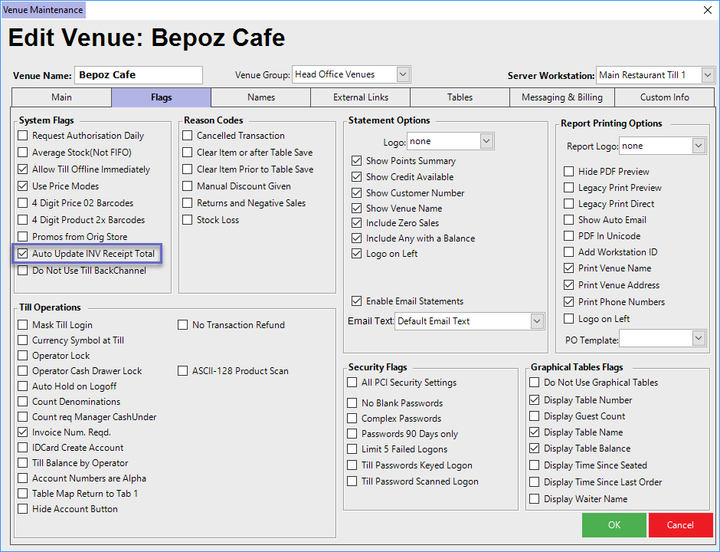Enable All PCI Security Settings

(352, 383)
